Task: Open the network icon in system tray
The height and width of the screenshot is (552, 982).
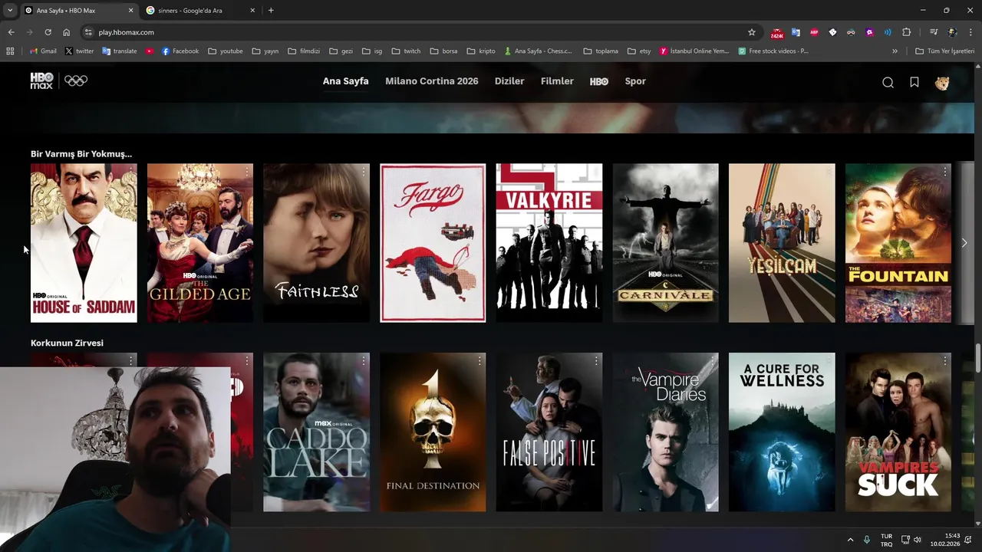Action: (x=905, y=540)
